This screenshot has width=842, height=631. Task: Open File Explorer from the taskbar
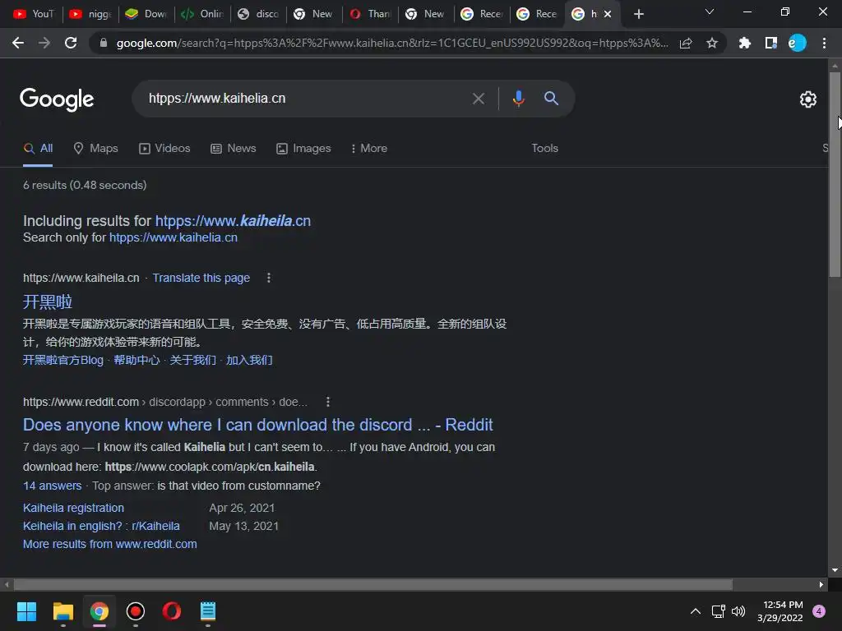click(62, 611)
